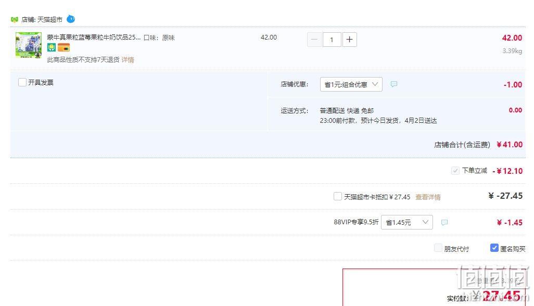
Task: Uncheck the 匿名购买 checkbox
Action: [x=494, y=248]
